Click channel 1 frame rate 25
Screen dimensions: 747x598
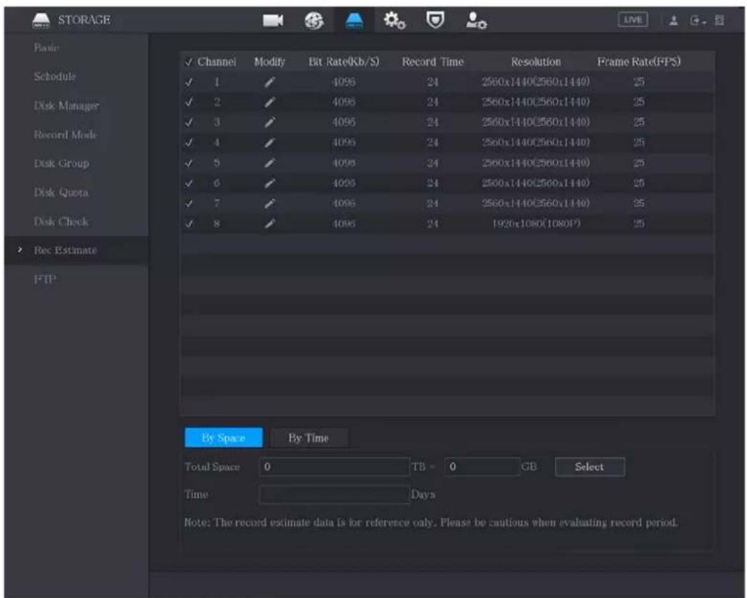tap(639, 82)
